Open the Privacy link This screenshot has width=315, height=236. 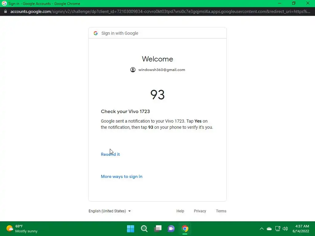tap(200, 211)
